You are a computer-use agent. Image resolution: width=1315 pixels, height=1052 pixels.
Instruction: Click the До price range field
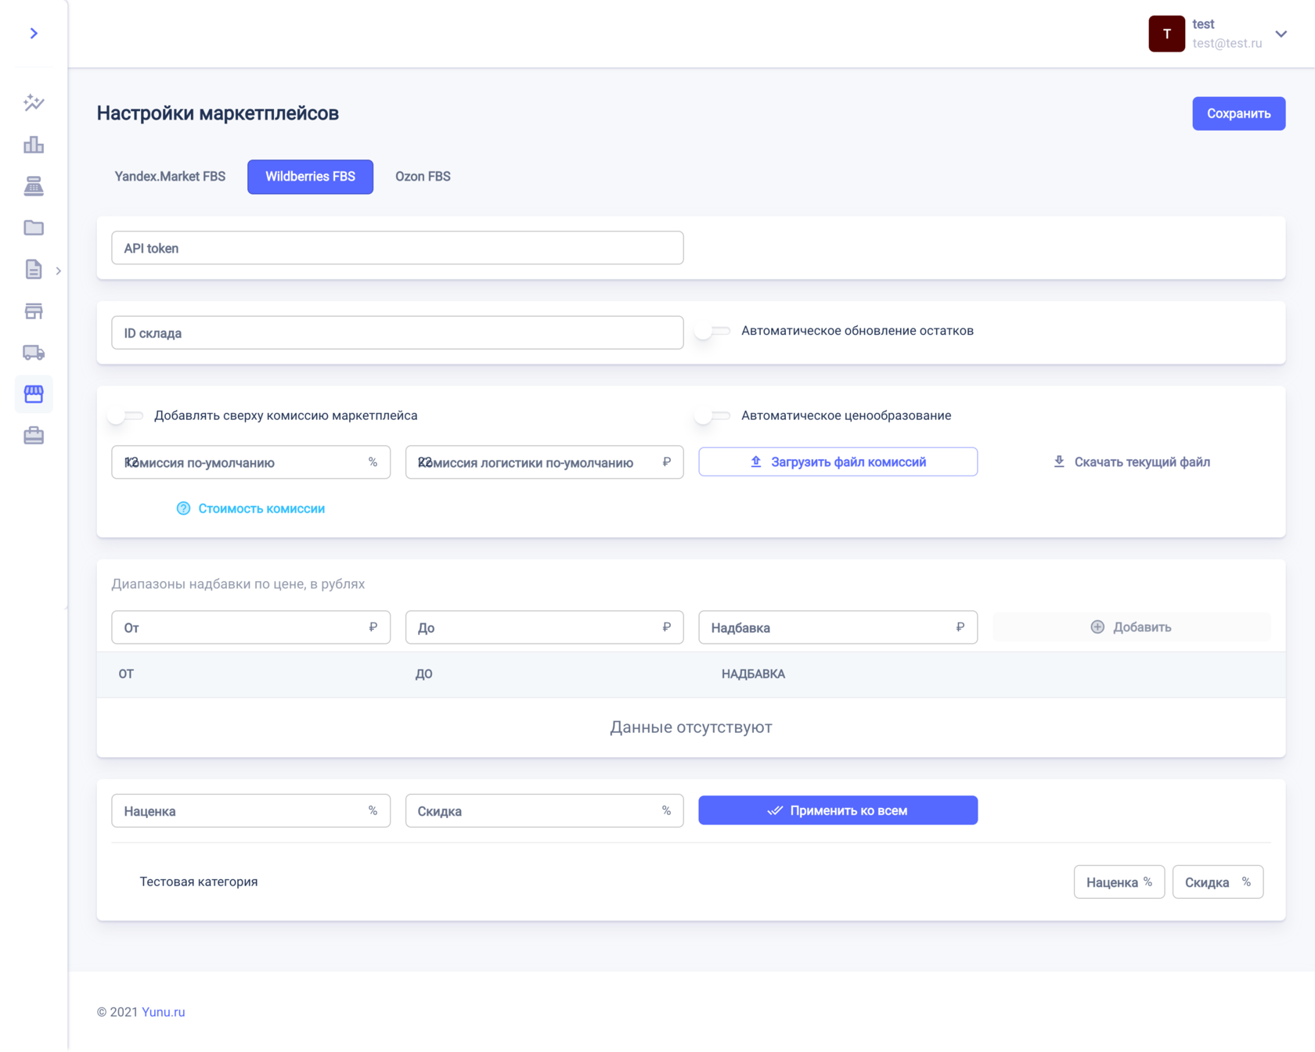pyautogui.click(x=544, y=627)
